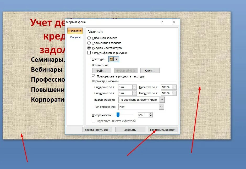The width and height of the screenshot is (246, 169).
Task: Decrease Прозрачность with down spinner
Action: (x=151, y=116)
